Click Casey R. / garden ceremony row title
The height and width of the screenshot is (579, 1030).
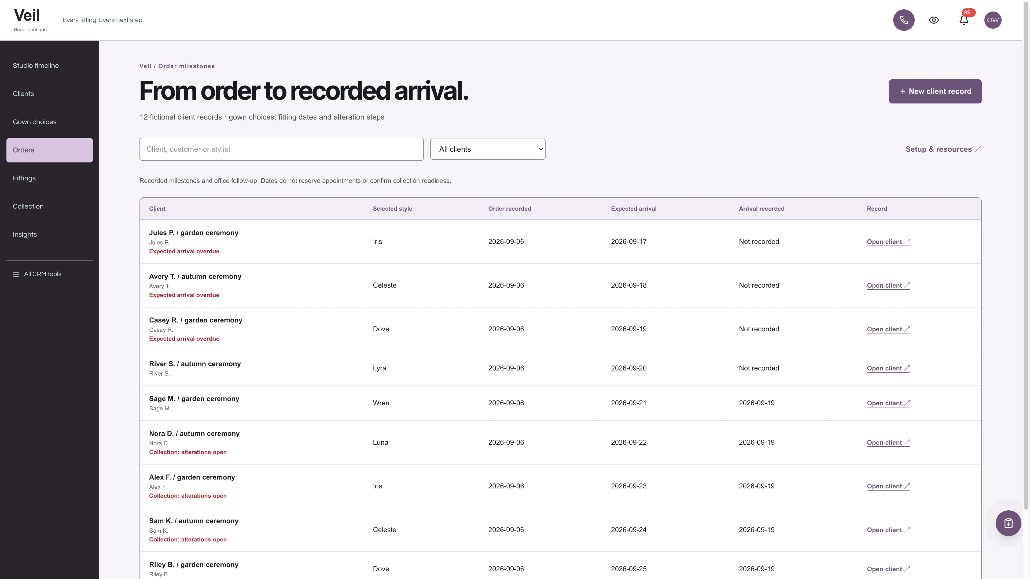coord(196,320)
